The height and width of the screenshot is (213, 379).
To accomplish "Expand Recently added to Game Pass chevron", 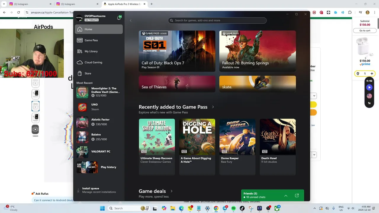I will click(213, 107).
